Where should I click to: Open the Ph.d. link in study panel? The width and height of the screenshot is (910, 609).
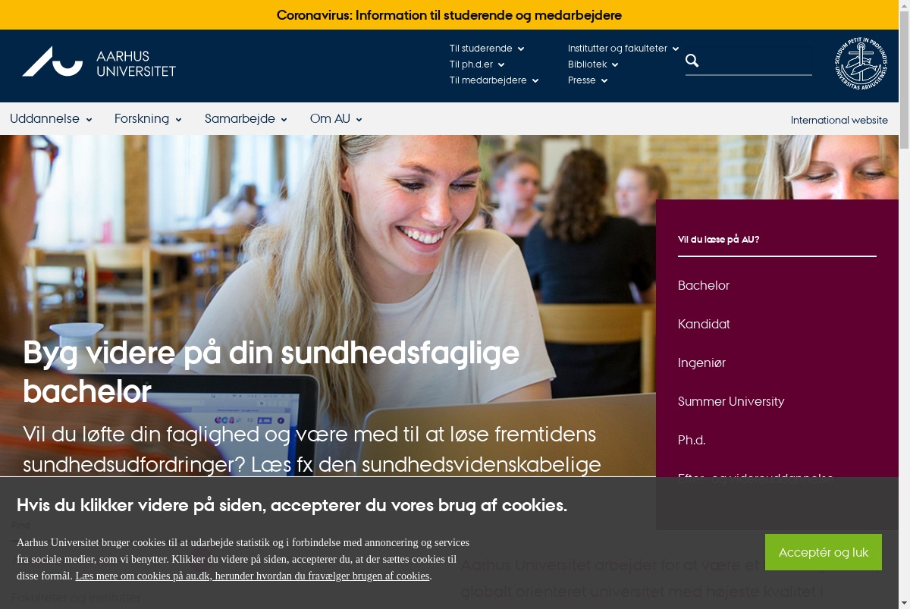(692, 440)
